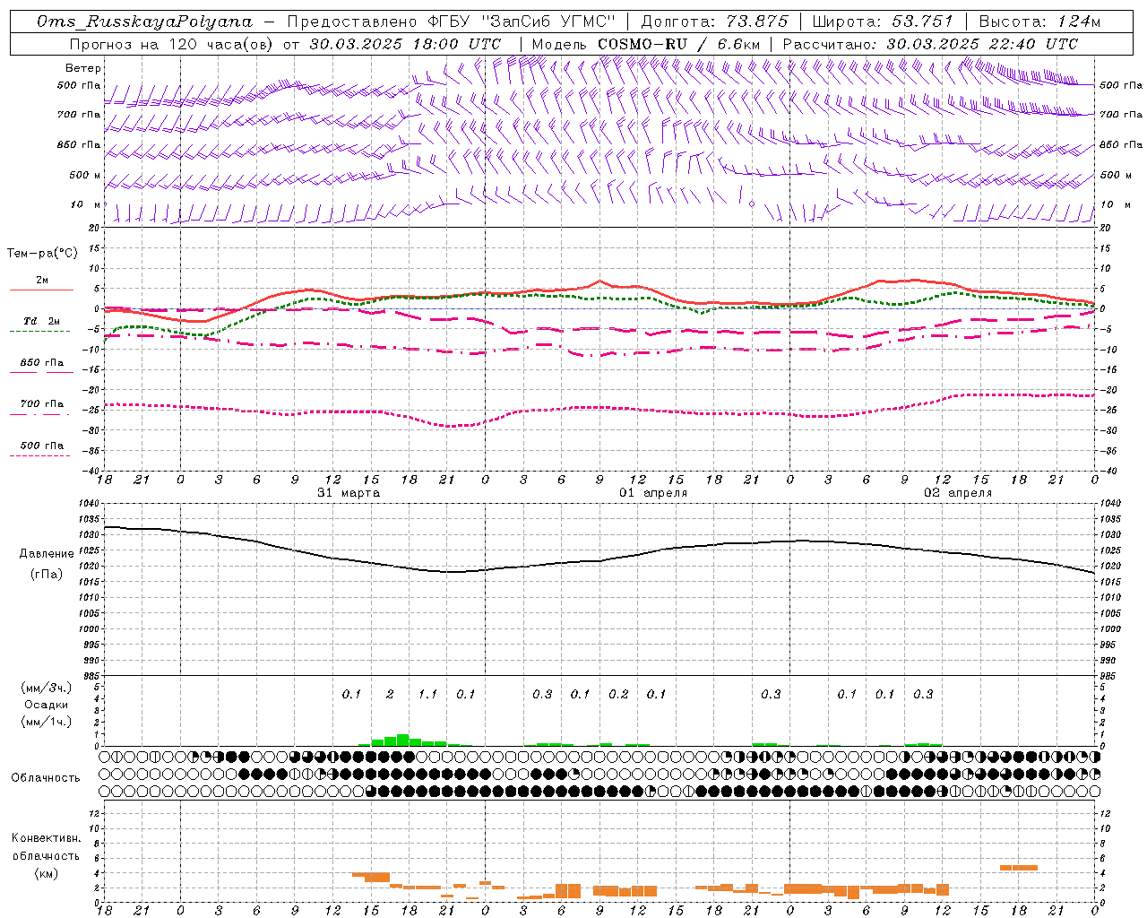1147x918 pixels.
Task: Select the elevation text Высота: 124м
Action: 1039,22
